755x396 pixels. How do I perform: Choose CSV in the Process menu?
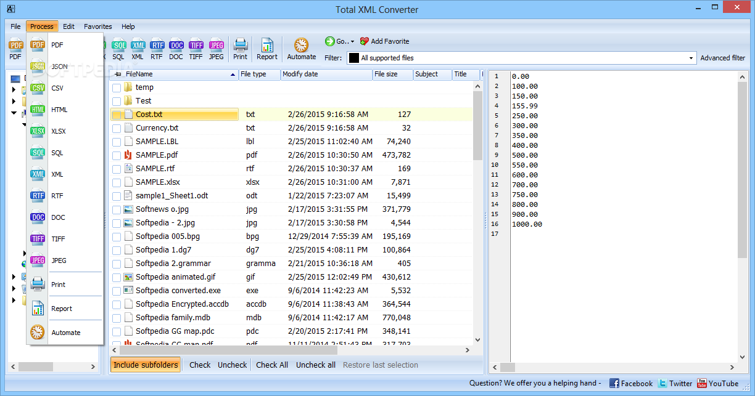[64, 88]
